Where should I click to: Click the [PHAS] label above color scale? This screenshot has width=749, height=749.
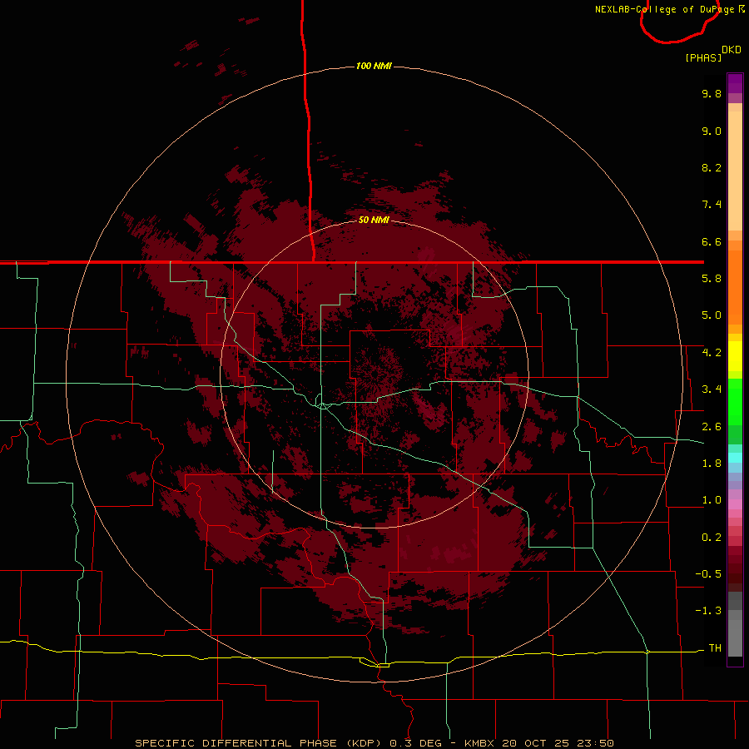[x=703, y=57]
